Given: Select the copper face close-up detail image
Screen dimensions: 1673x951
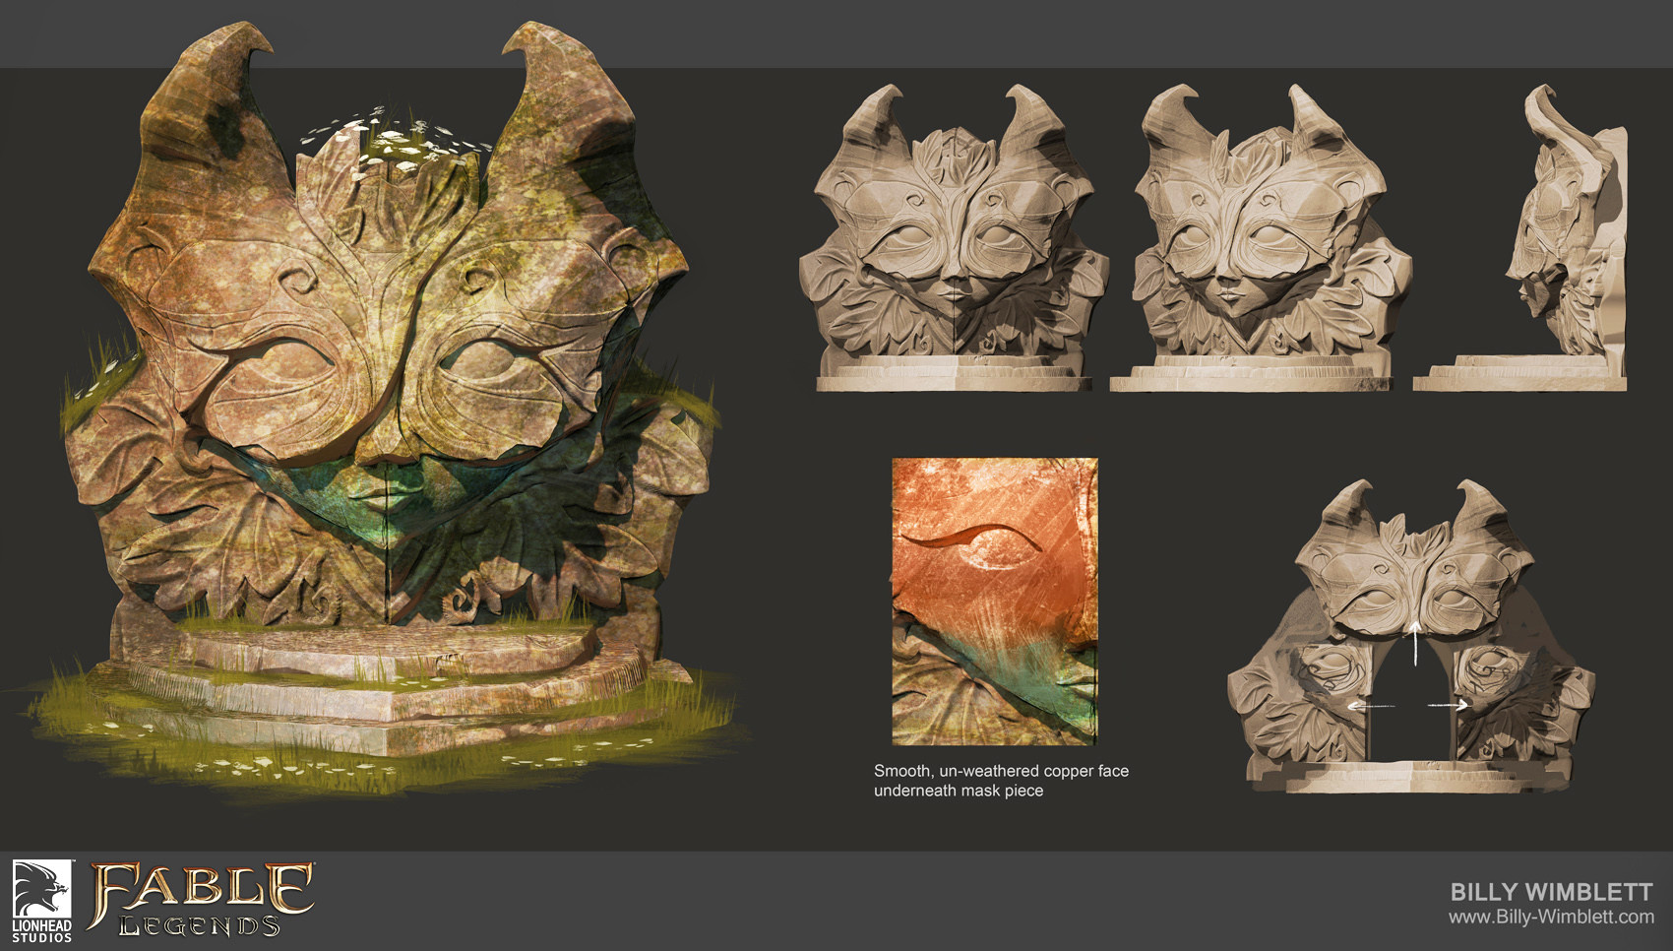Looking at the screenshot, I should (994, 602).
